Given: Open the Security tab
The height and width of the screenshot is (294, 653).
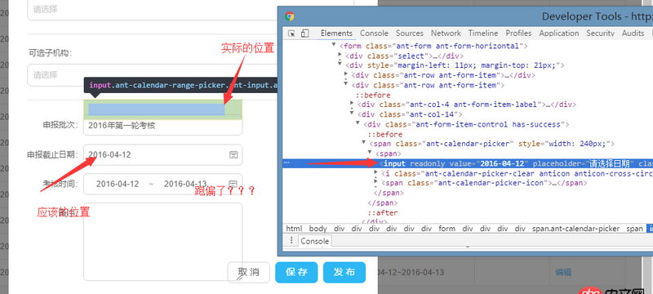Looking at the screenshot, I should [601, 33].
